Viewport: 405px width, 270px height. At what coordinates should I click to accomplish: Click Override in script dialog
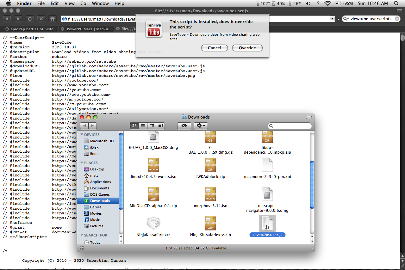coord(247,48)
